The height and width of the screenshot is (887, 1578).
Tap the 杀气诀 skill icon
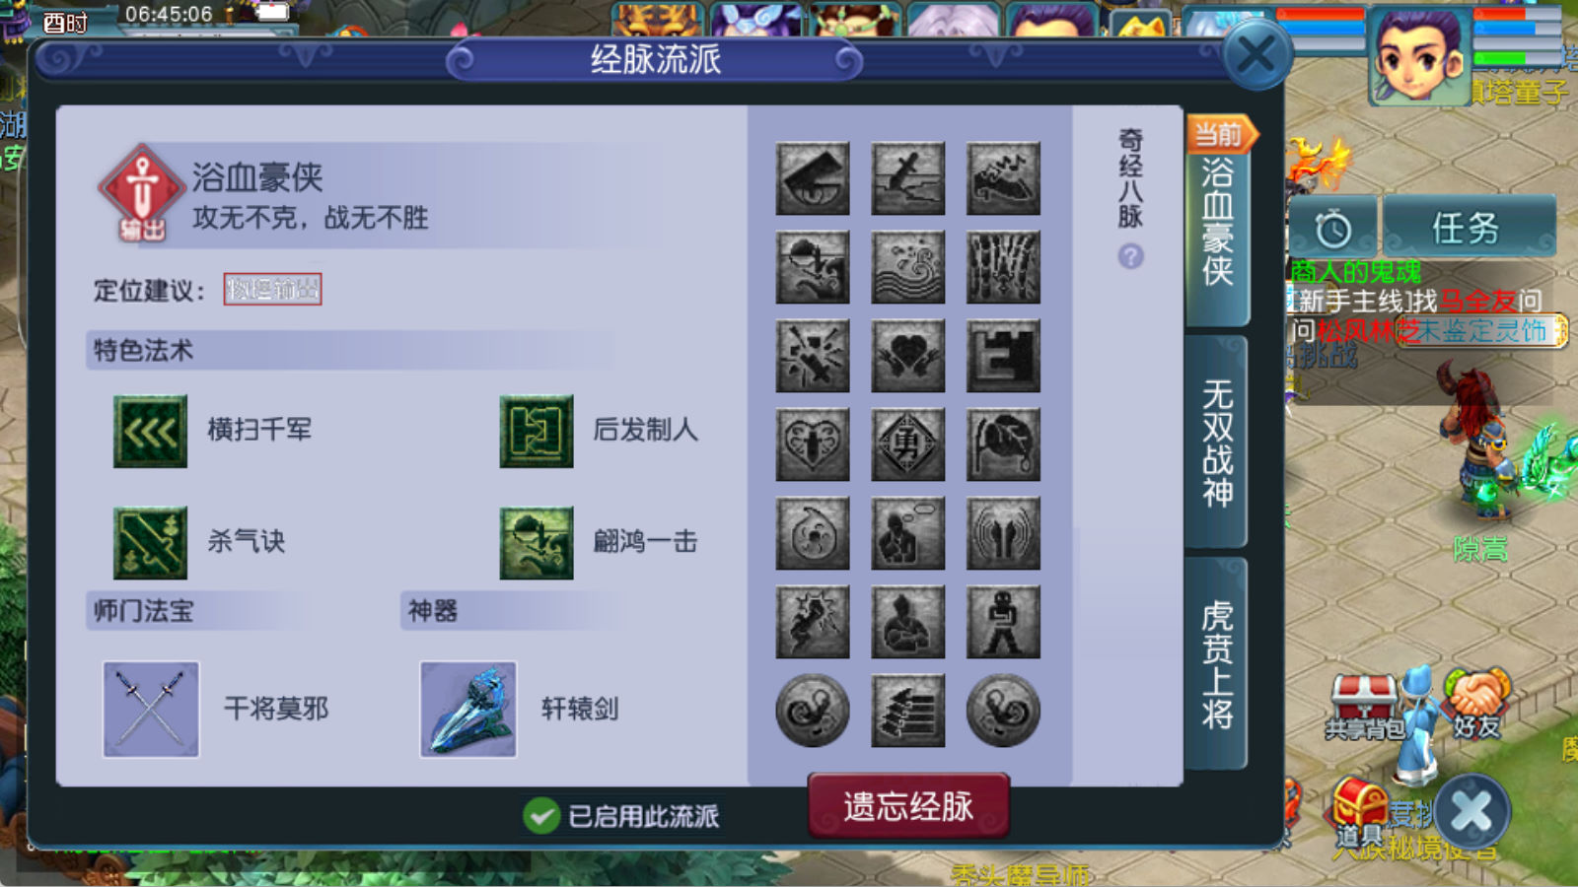[150, 542]
